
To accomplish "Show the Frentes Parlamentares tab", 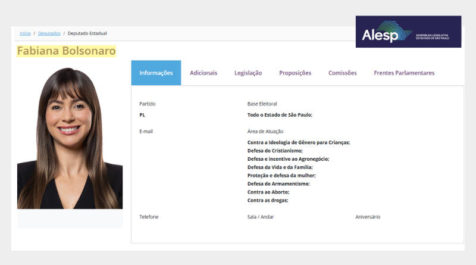I will (404, 73).
